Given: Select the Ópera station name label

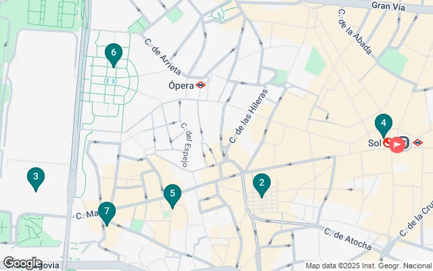Looking at the screenshot, I should 181,85.
